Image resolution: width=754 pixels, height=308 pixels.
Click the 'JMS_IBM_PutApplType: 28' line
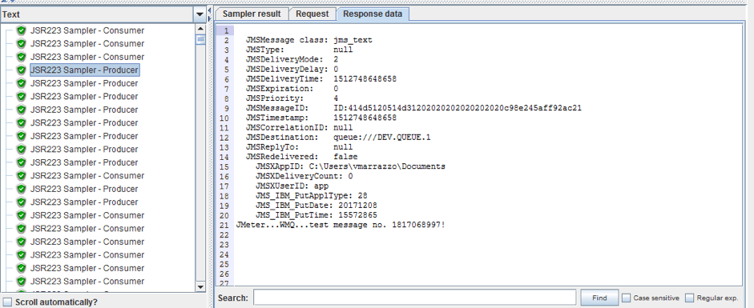(311, 196)
